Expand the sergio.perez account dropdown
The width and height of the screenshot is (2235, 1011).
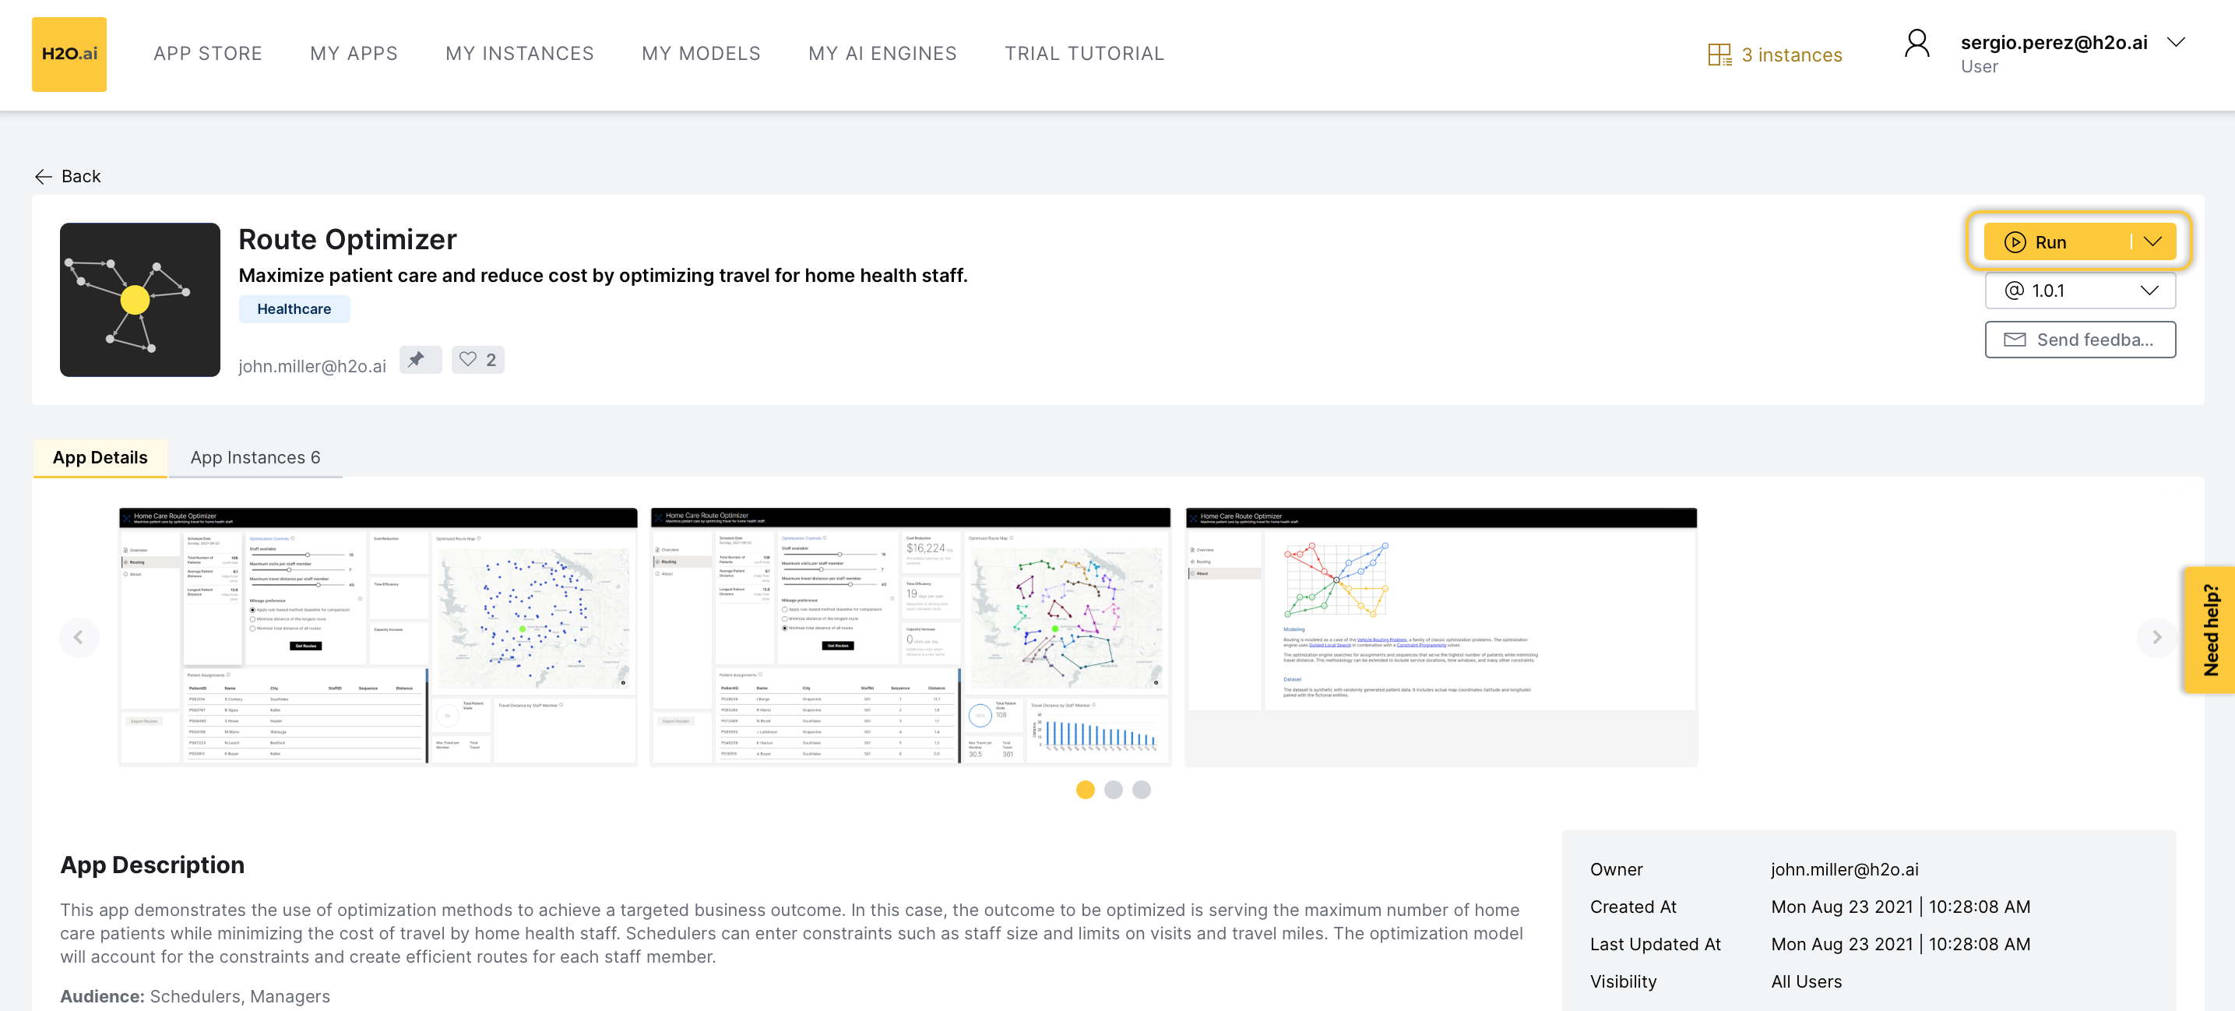tap(2175, 41)
